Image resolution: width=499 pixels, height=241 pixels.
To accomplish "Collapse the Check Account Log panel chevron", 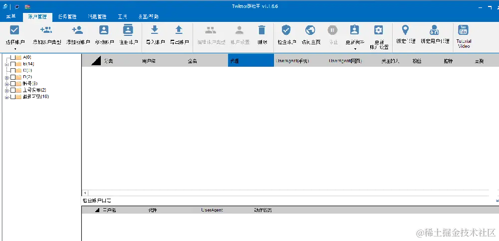I will [x=497, y=201].
